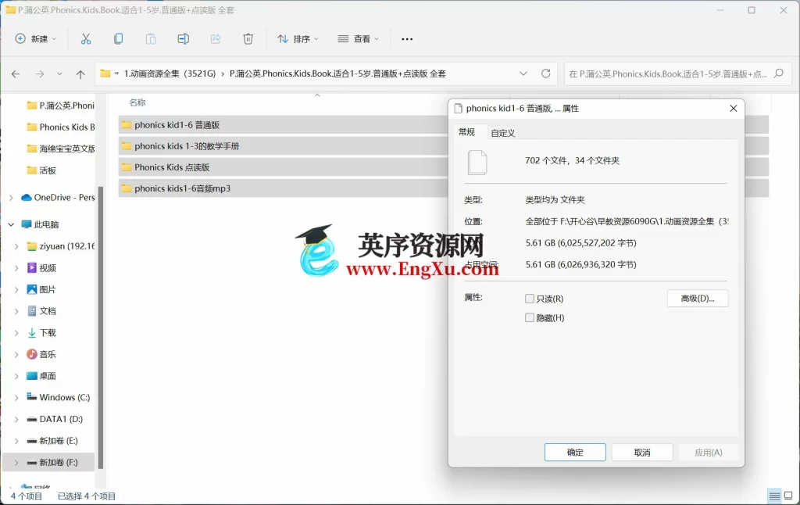This screenshot has width=800, height=505.
Task: Open 下载 Downloads in sidebar
Action: tap(41, 333)
